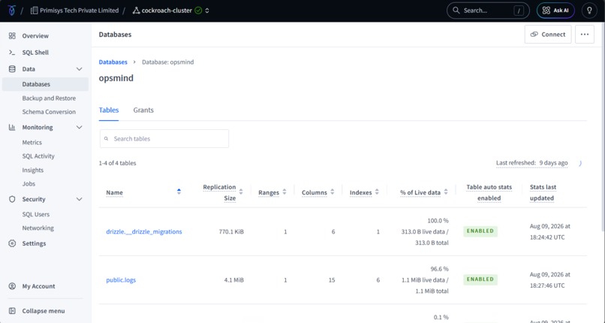This screenshot has height=323, width=605.
Task: Click the Settings gear icon
Action: pos(12,243)
